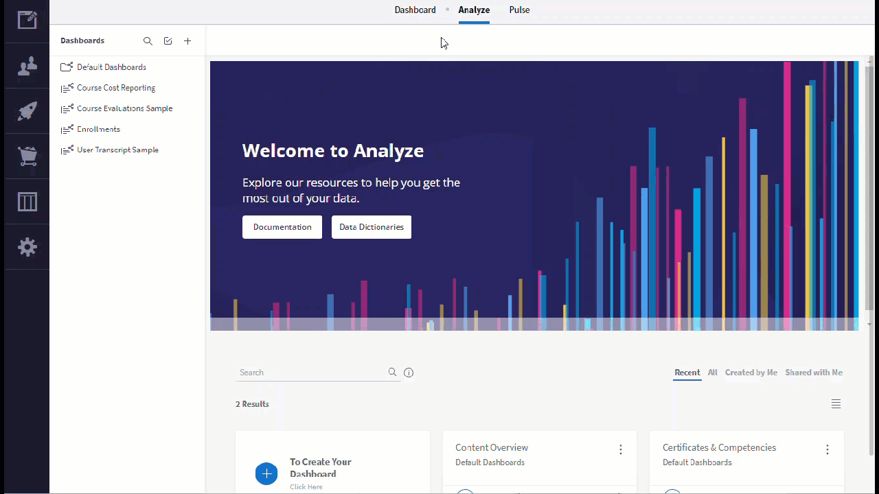Screen dimensions: 879x494
Task: Click the '2 Results' count text
Action: [x=252, y=404]
